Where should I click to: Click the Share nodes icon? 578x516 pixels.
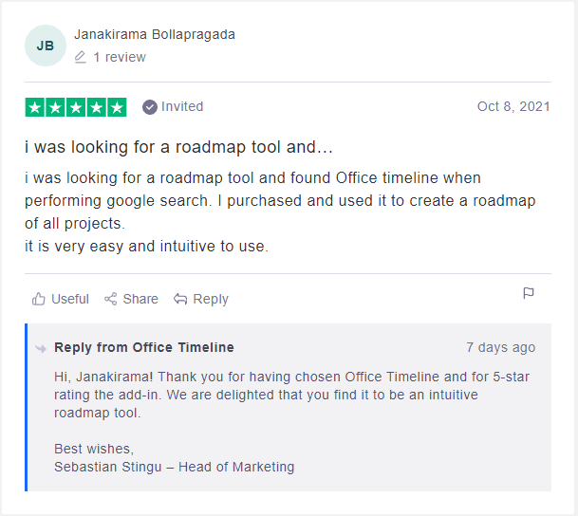pos(111,299)
